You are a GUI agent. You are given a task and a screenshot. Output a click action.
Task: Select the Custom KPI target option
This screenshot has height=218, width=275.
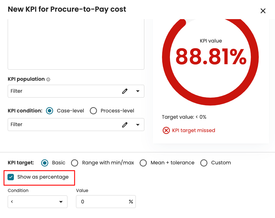pyautogui.click(x=204, y=163)
